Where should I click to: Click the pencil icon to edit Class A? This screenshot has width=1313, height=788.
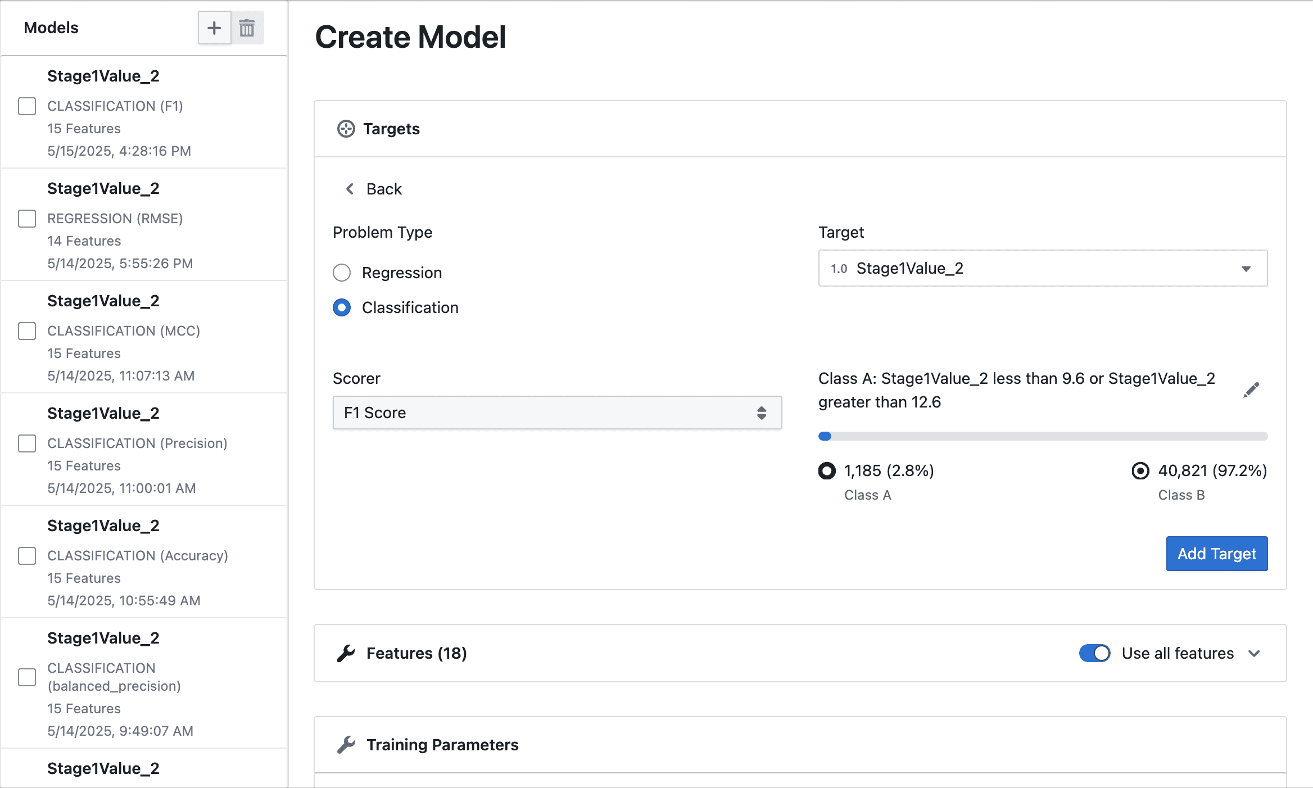(1251, 390)
